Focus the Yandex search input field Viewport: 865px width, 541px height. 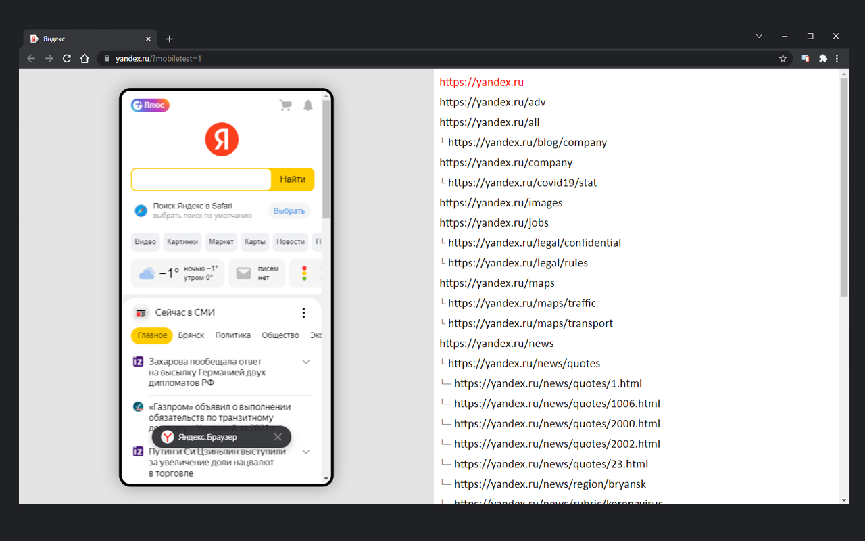coord(201,179)
